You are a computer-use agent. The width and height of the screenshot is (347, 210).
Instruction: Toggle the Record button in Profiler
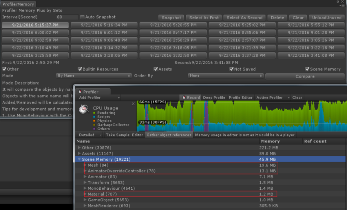[x=191, y=98]
